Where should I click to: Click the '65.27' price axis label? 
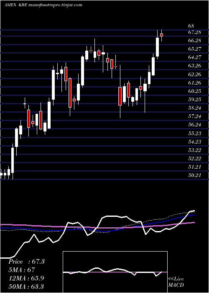195,49
